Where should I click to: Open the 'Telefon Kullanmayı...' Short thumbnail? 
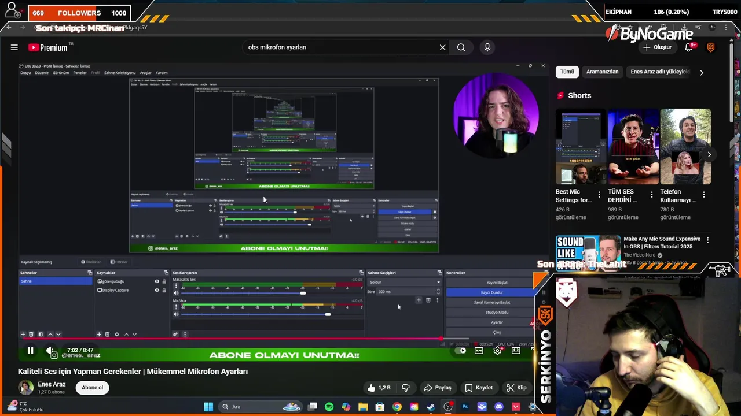685,146
